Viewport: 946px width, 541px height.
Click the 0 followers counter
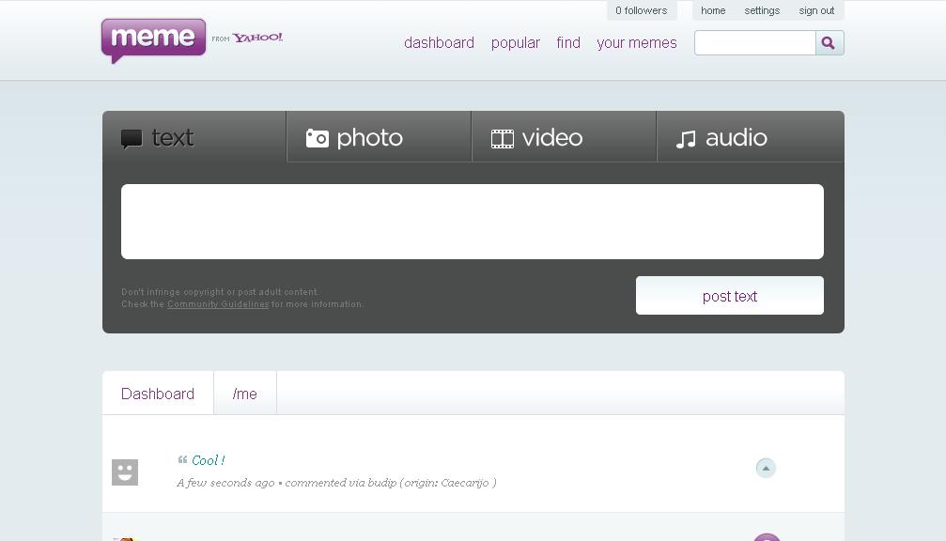click(641, 10)
